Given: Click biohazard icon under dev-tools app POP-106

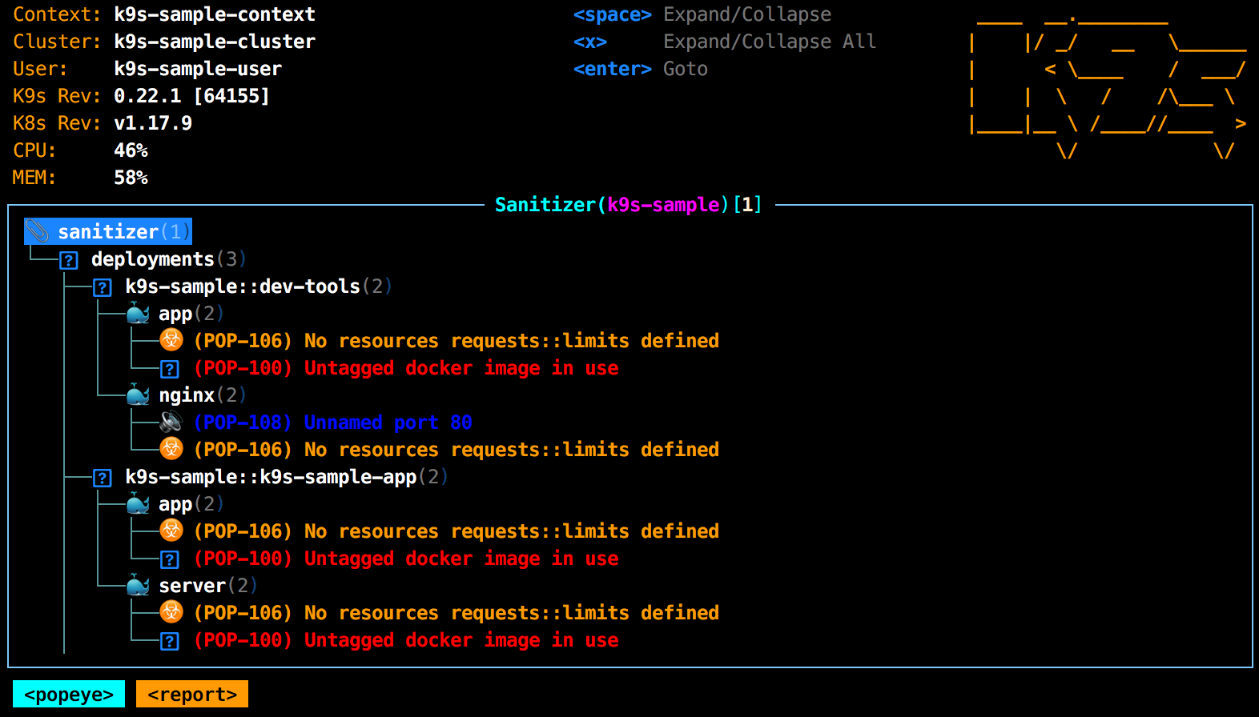Looking at the screenshot, I should point(171,340).
